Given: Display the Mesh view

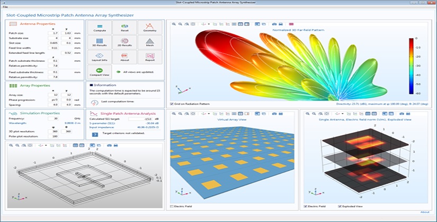Looking at the screenshot, I should pyautogui.click(x=149, y=43).
